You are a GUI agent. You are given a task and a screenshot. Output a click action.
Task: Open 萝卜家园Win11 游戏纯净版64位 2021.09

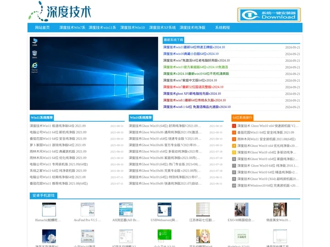[x=58, y=145]
